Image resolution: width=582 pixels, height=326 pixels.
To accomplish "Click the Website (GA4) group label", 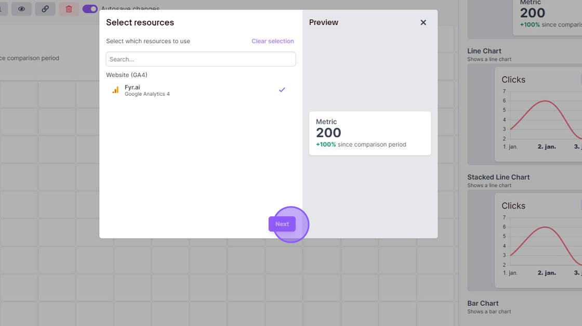I will click(x=127, y=75).
